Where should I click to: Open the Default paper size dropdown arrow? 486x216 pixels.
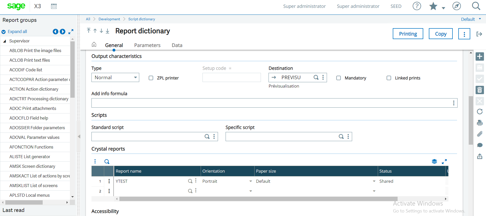(374, 181)
